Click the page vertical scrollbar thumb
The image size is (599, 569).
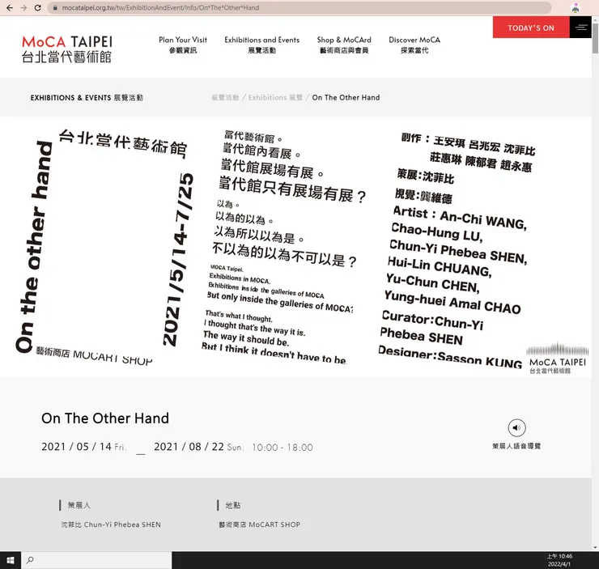[x=595, y=37]
